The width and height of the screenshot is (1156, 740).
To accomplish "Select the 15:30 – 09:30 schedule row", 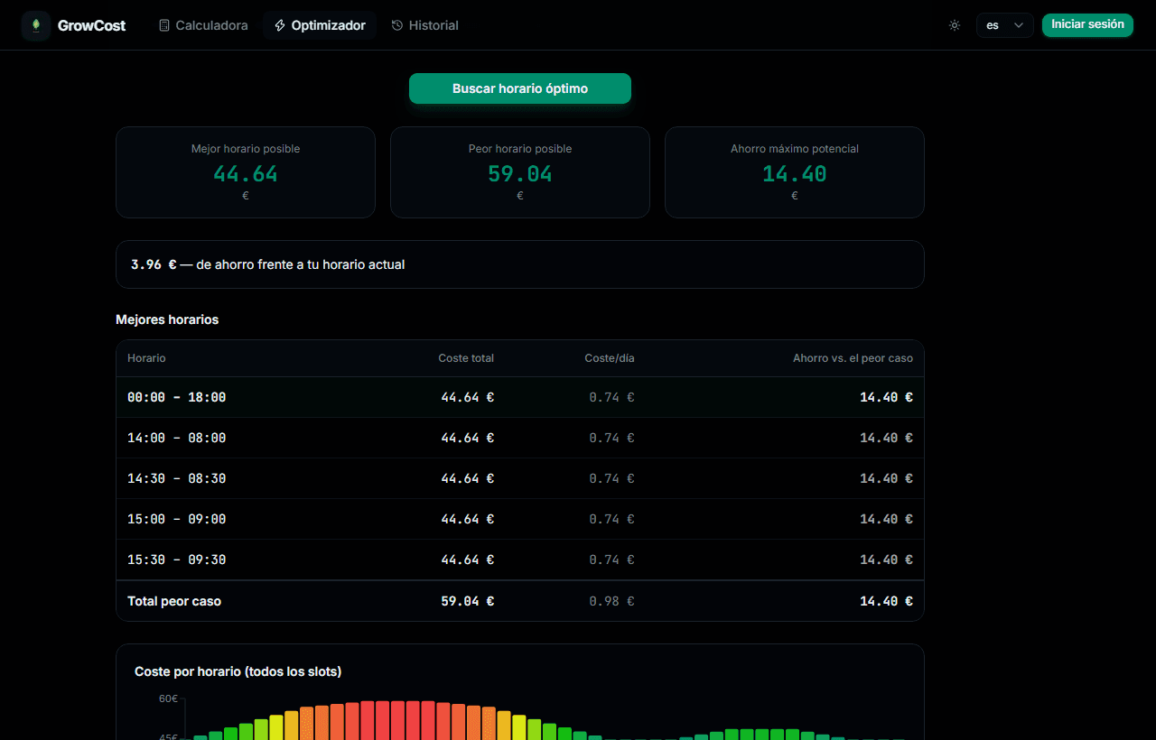I will coord(520,560).
